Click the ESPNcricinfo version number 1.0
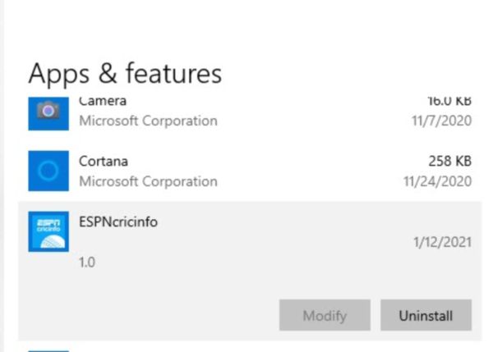The width and height of the screenshot is (493, 352). click(x=87, y=264)
